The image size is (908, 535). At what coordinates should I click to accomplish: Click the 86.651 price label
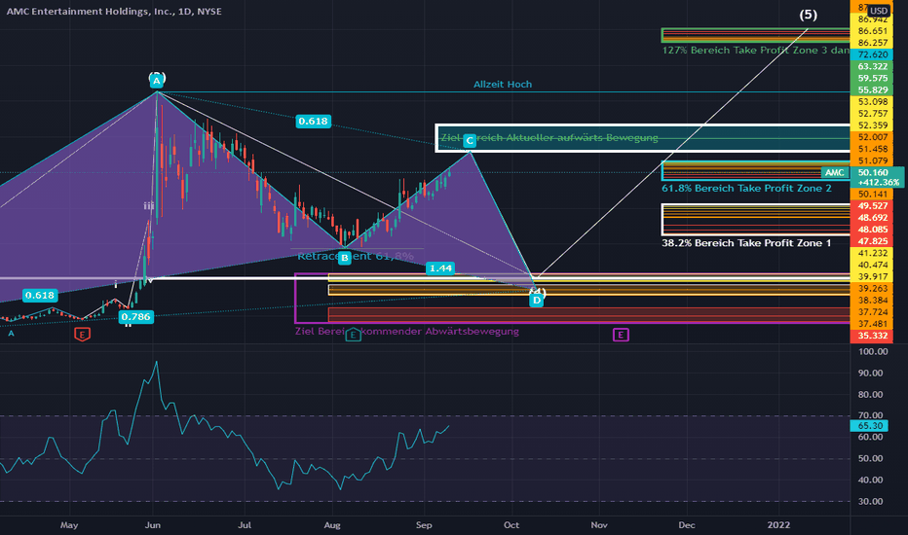[873, 31]
